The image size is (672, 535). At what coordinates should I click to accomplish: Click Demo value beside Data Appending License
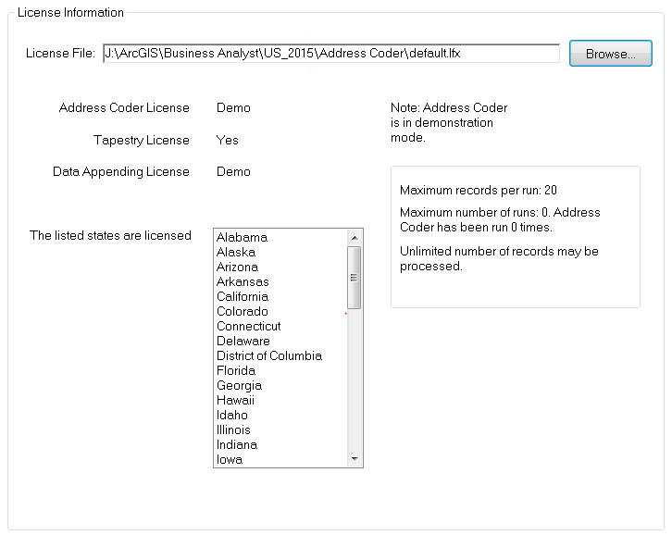coord(233,171)
